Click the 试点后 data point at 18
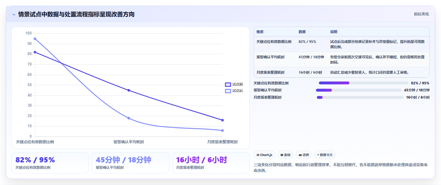The height and width of the screenshot is (185, 441). click(x=129, y=118)
